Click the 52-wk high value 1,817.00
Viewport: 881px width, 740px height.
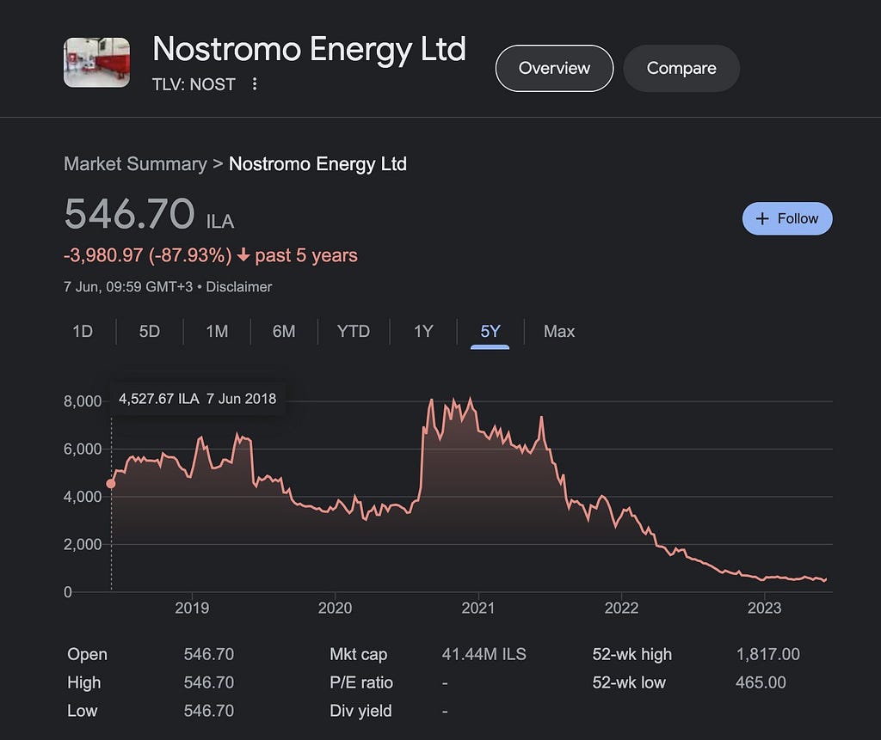[767, 654]
